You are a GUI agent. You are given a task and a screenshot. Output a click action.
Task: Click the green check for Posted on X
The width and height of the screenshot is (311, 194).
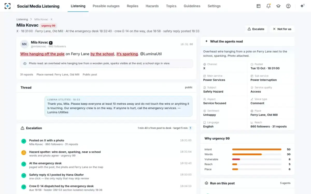(x=24, y=141)
